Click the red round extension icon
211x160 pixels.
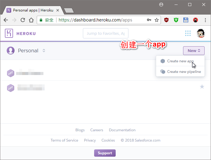coord(196,20)
